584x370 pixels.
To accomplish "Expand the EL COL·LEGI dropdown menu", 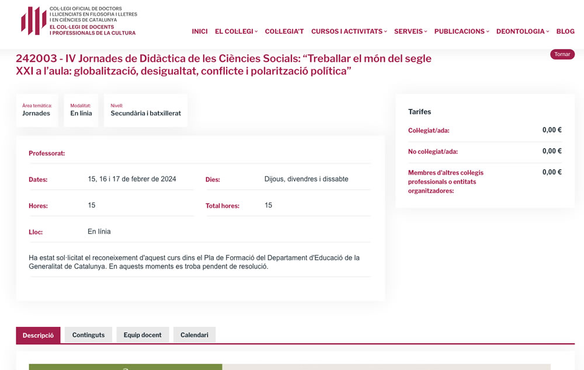I will (x=236, y=32).
